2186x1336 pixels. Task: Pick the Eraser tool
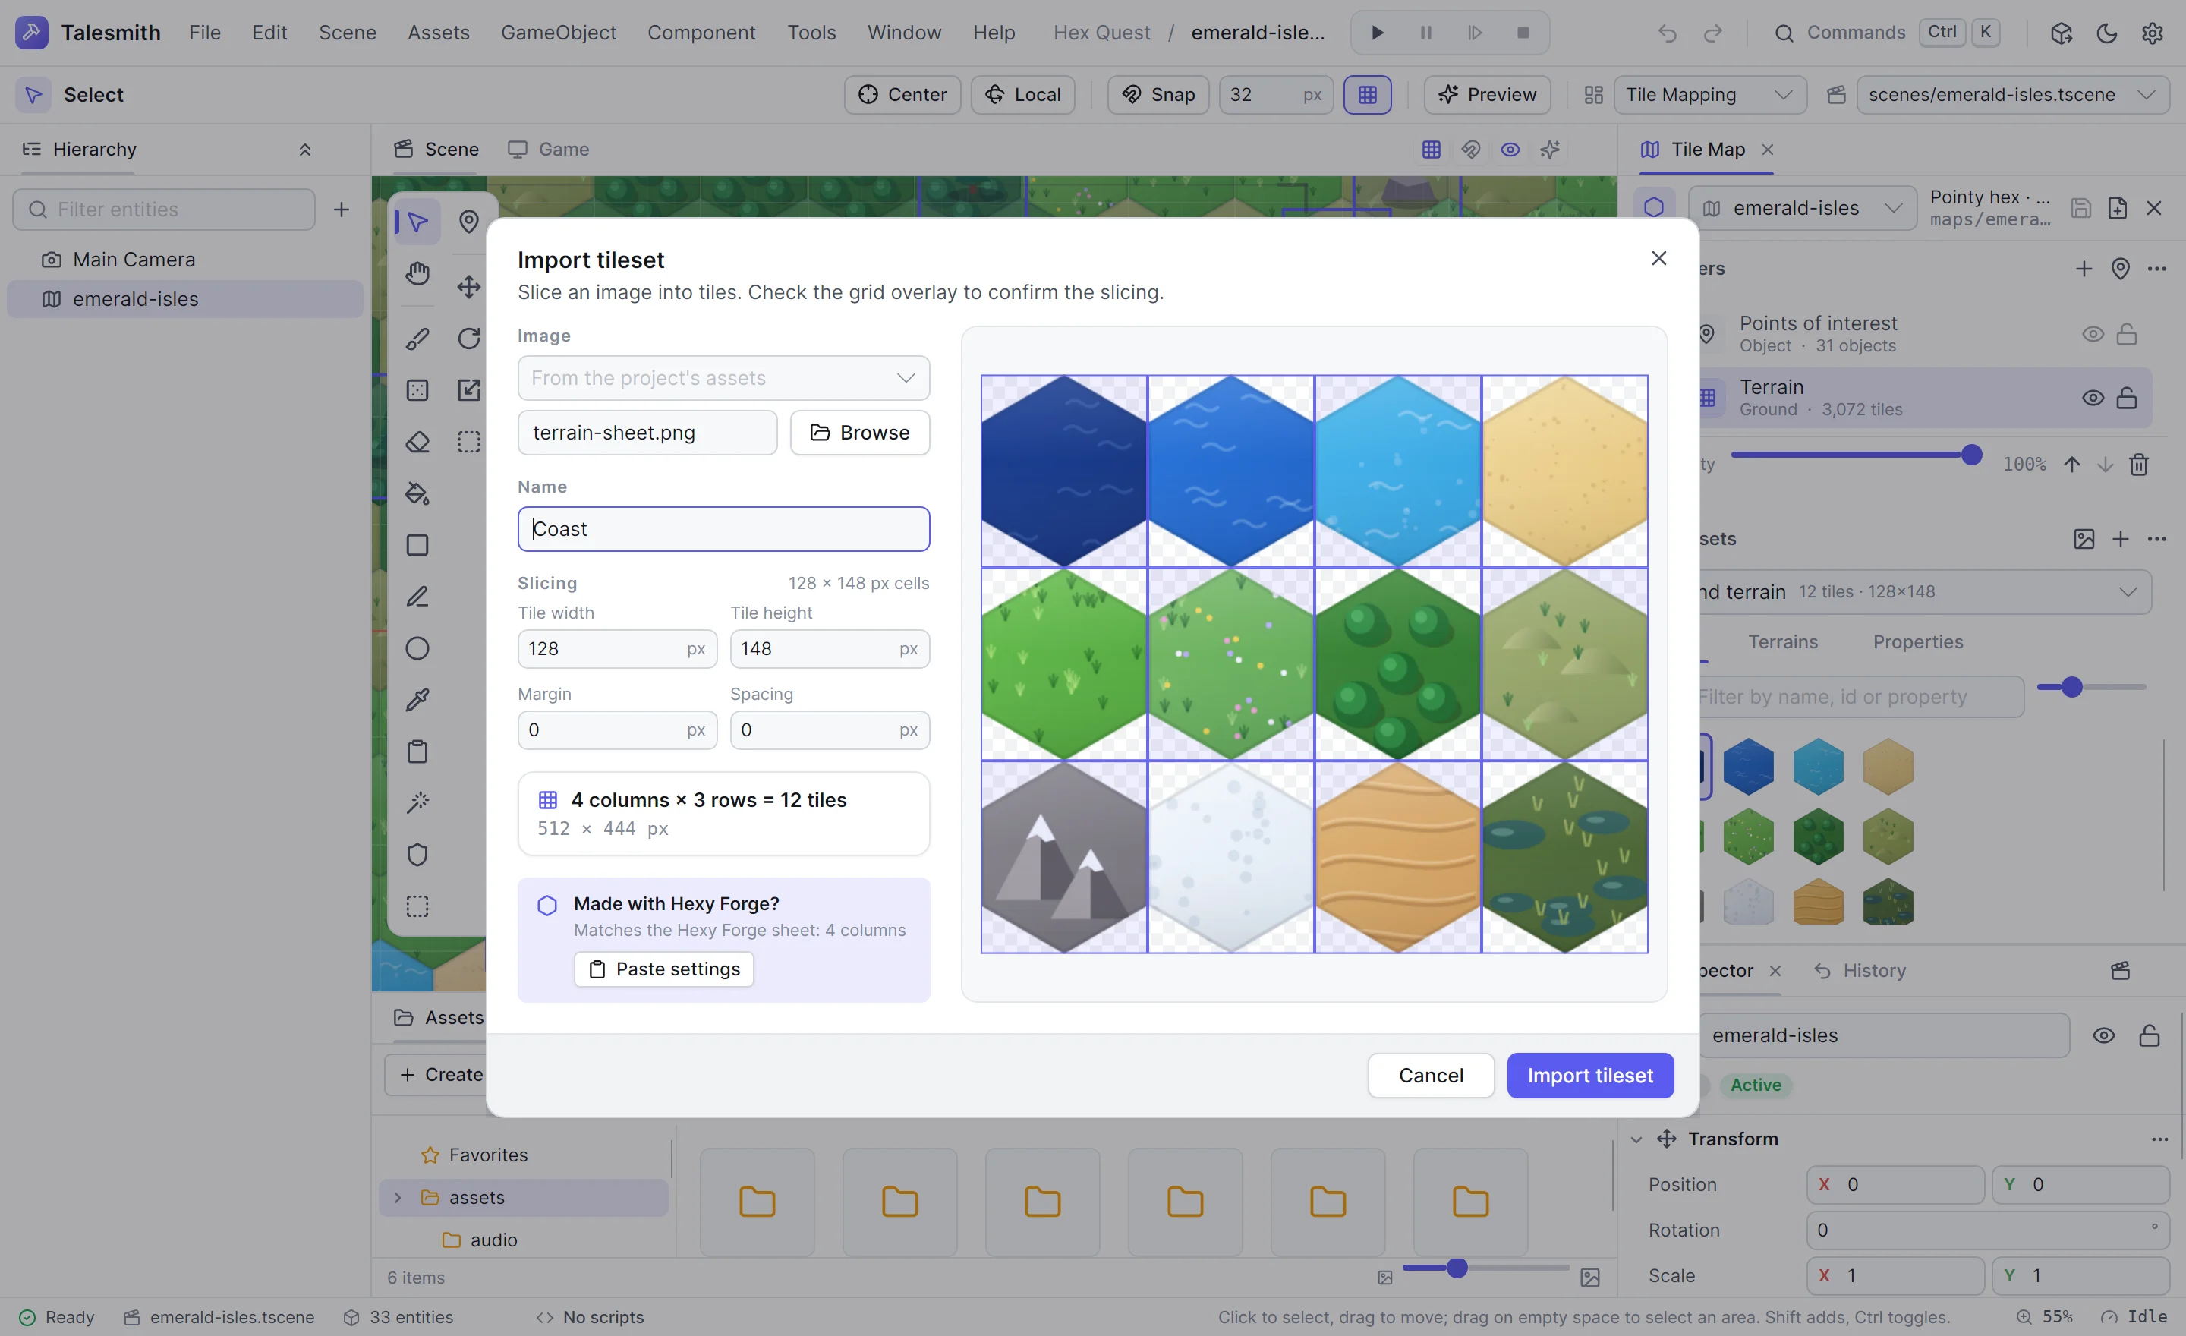tap(417, 442)
